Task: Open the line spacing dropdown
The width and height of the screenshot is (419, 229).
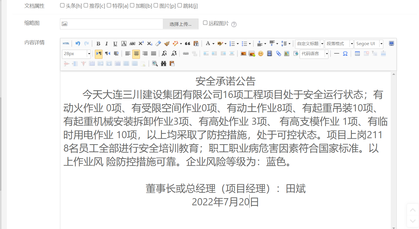Action: coord(289,44)
